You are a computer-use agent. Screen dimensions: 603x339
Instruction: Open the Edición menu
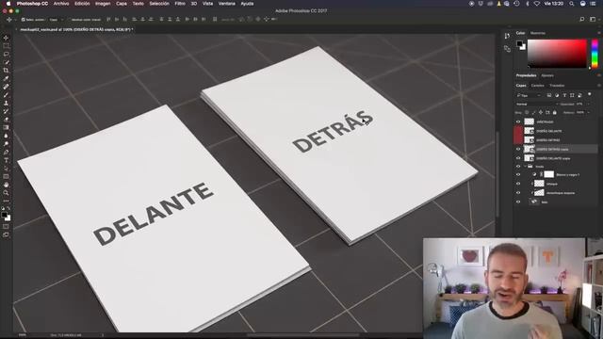[82, 4]
